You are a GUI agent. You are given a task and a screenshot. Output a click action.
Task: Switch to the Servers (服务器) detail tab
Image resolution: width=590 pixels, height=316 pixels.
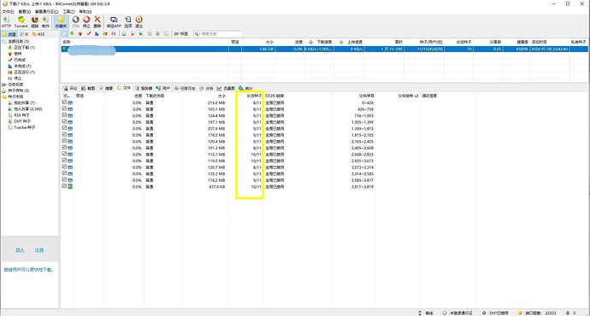point(144,88)
